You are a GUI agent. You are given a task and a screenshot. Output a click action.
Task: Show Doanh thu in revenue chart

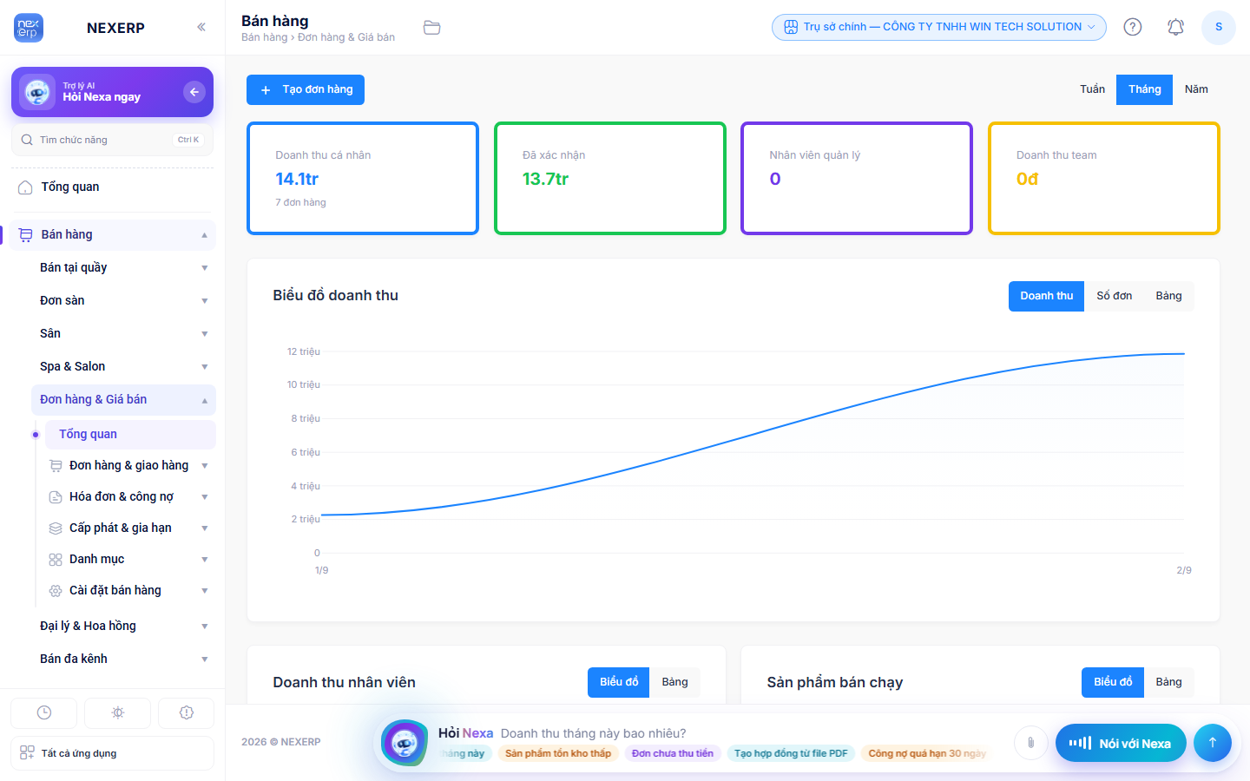click(1046, 296)
